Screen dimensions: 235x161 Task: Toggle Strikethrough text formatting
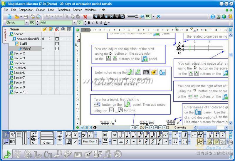pos(101,23)
